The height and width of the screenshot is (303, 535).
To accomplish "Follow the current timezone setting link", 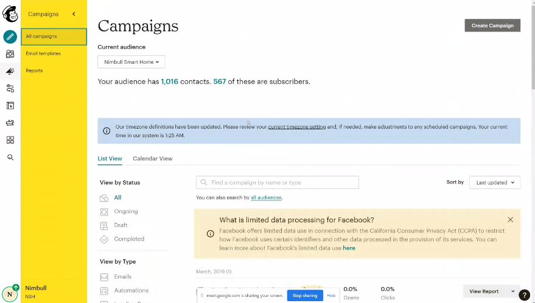I will (297, 127).
